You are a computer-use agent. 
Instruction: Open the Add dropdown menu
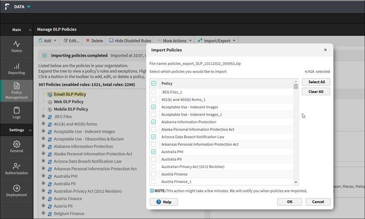tap(47, 41)
